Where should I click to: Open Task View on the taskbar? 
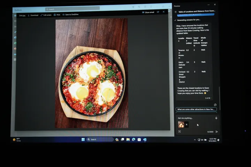122,140
